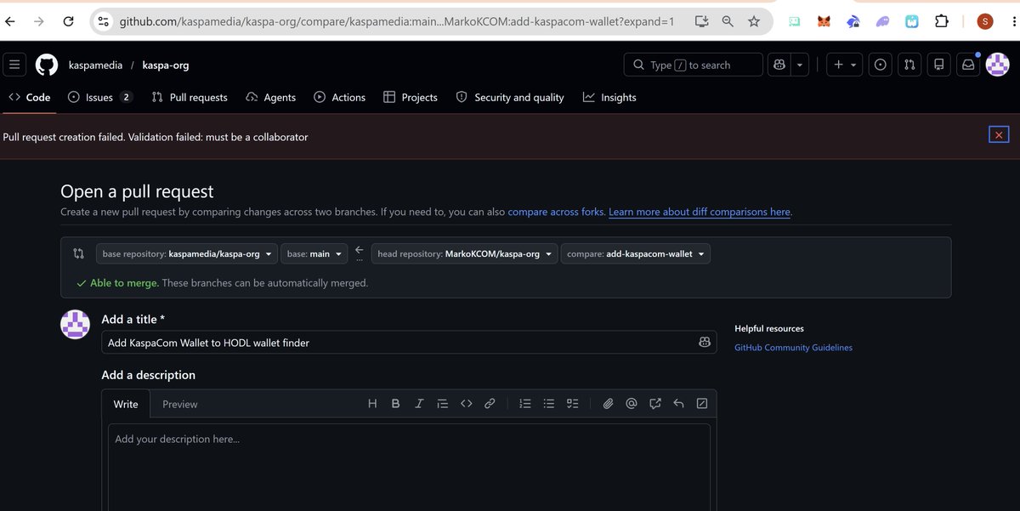Go back in browser history
The image size is (1020, 511).
(x=11, y=21)
